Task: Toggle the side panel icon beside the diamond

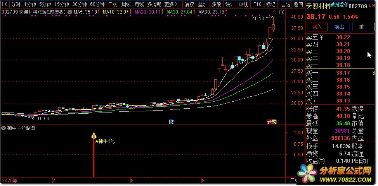Action: [x=281, y=12]
